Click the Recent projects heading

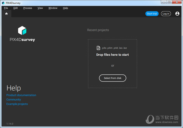tap(98, 30)
